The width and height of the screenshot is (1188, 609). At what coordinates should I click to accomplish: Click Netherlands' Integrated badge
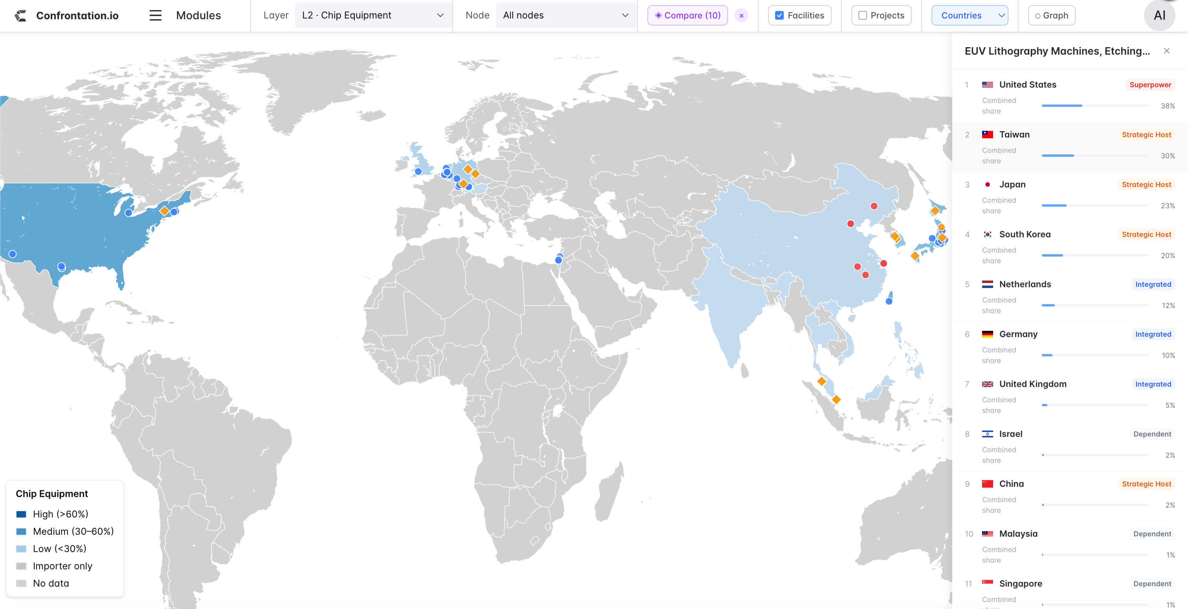point(1153,284)
